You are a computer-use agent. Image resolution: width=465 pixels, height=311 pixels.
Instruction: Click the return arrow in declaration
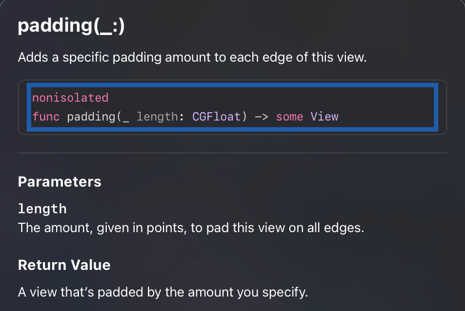point(261,117)
